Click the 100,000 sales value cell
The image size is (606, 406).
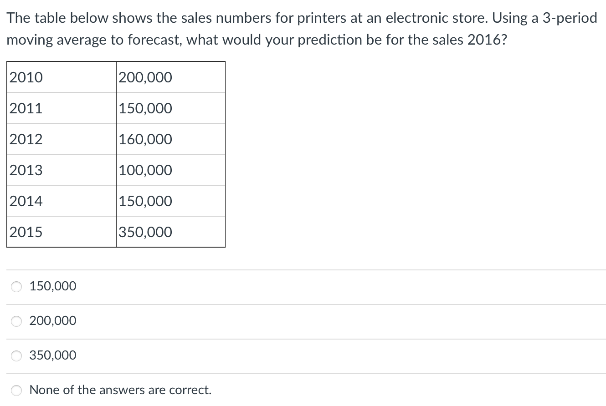tap(171, 170)
